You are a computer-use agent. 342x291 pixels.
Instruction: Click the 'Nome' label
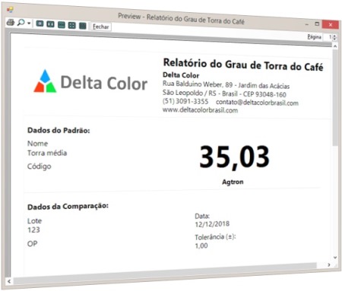pyautogui.click(x=37, y=144)
